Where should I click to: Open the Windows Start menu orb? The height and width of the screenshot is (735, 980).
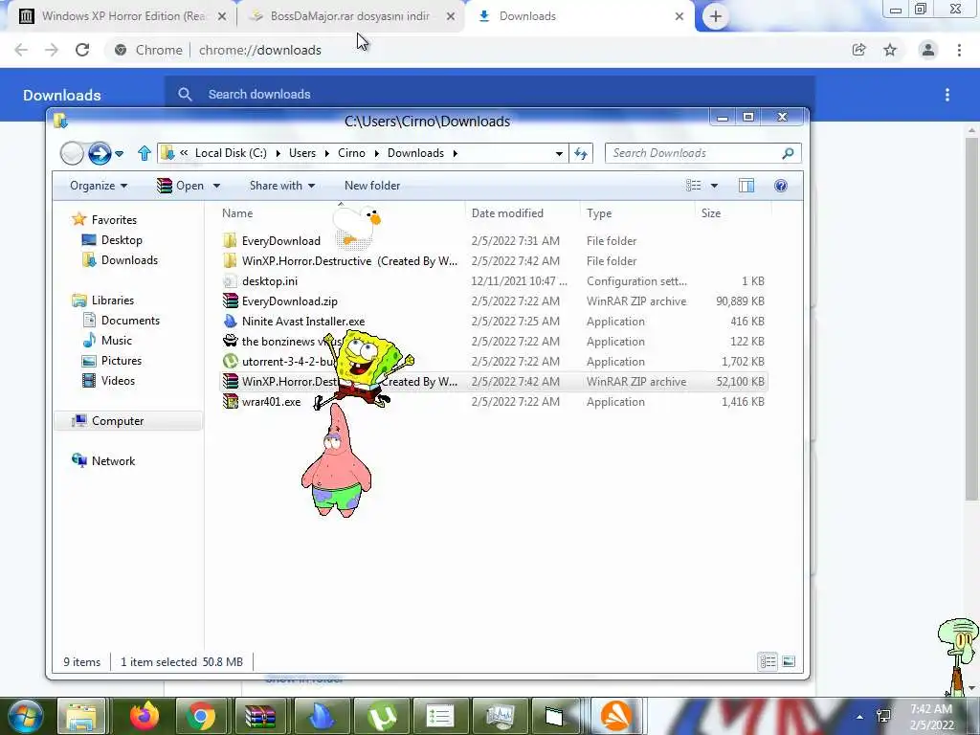coord(24,716)
